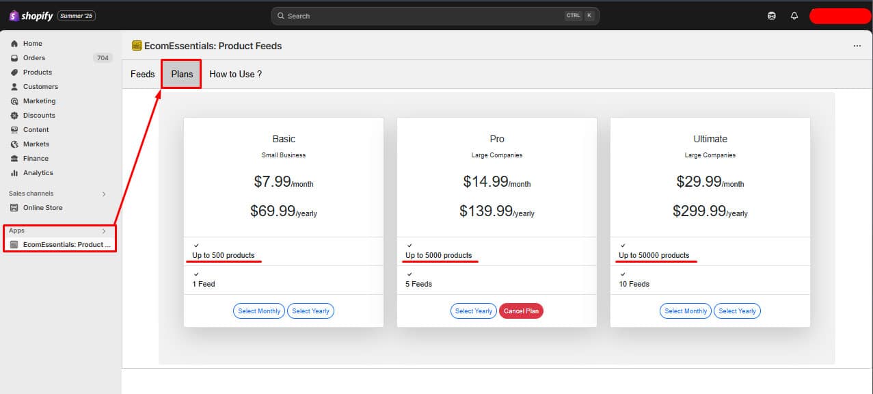Cancel the current Pro plan

tap(521, 311)
